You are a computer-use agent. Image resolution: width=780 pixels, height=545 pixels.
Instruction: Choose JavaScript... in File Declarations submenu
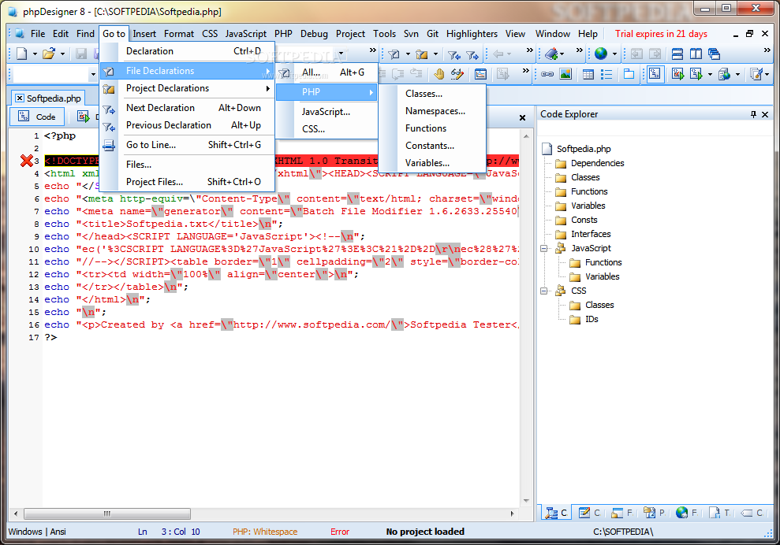327,112
